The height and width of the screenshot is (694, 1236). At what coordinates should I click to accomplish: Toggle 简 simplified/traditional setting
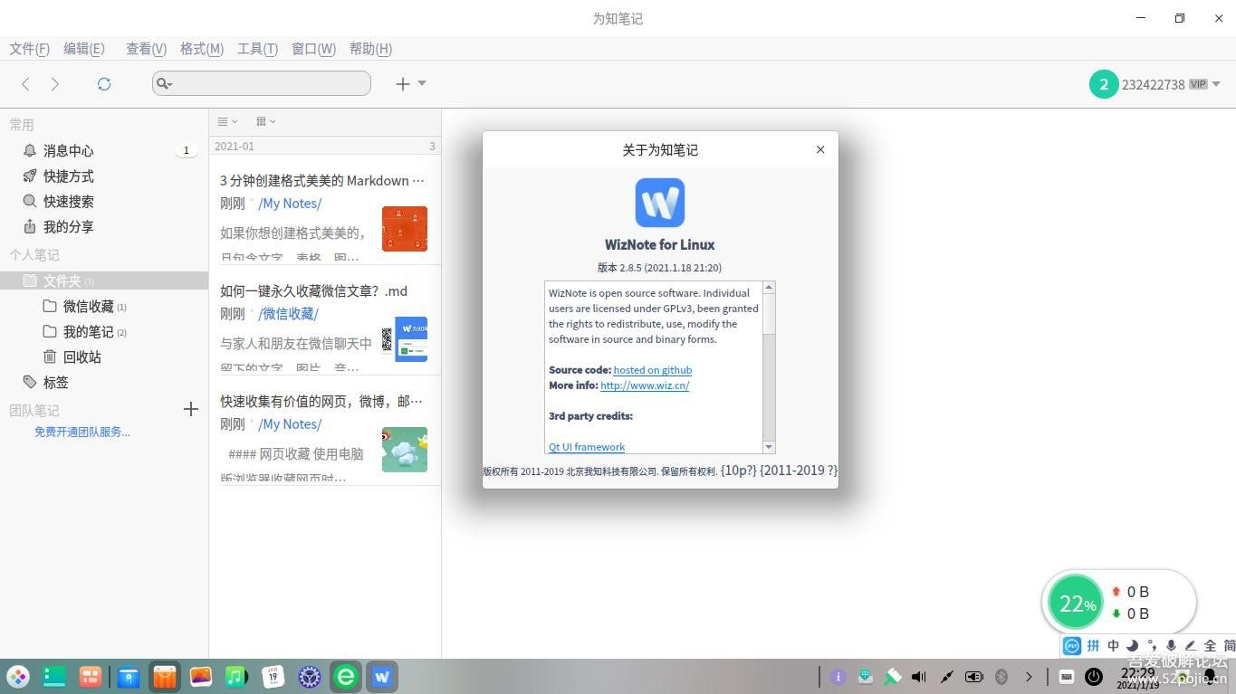1229,645
